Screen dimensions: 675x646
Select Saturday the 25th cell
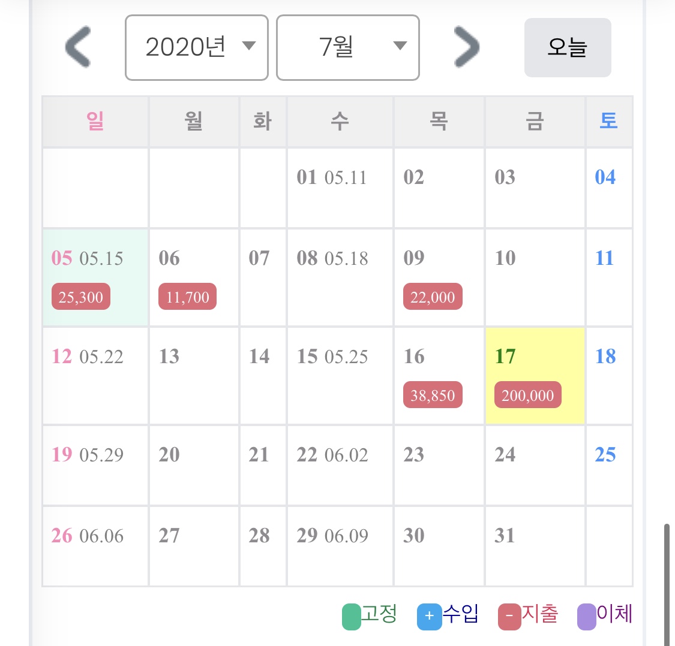click(608, 465)
